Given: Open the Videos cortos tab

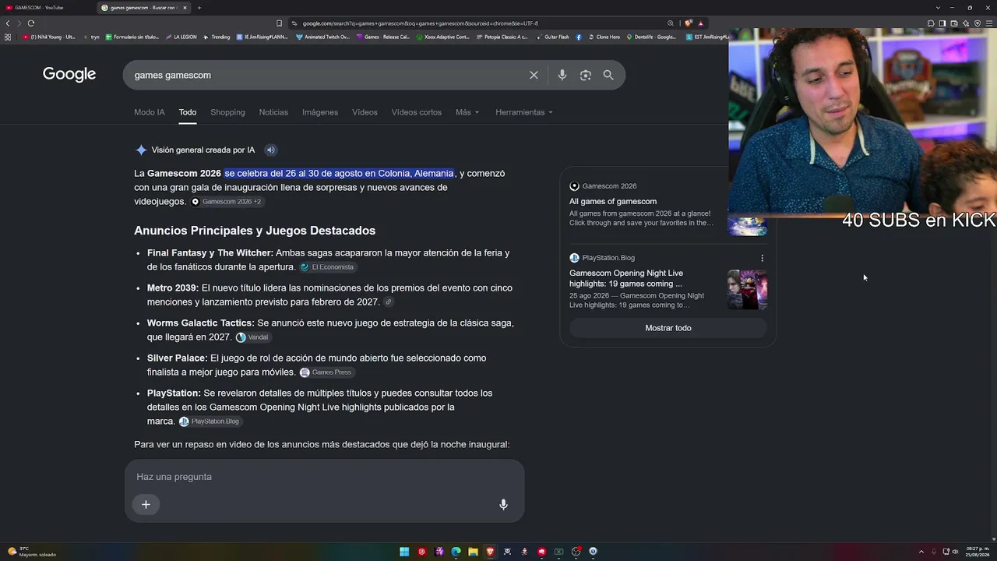Looking at the screenshot, I should pos(417,112).
